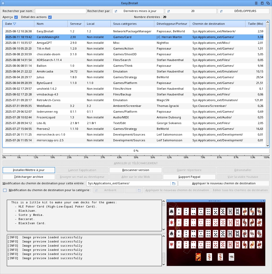
Task: Open the Dernières mises à jour cycle selector
Action: click(138, 11)
